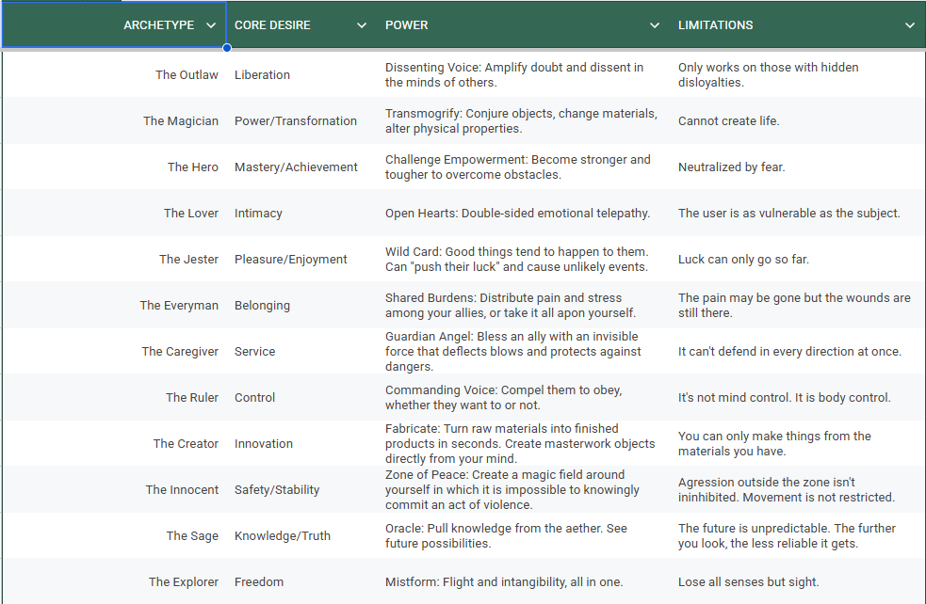Select the 'Mistform' power cell
This screenshot has width=926, height=604.
523,581
